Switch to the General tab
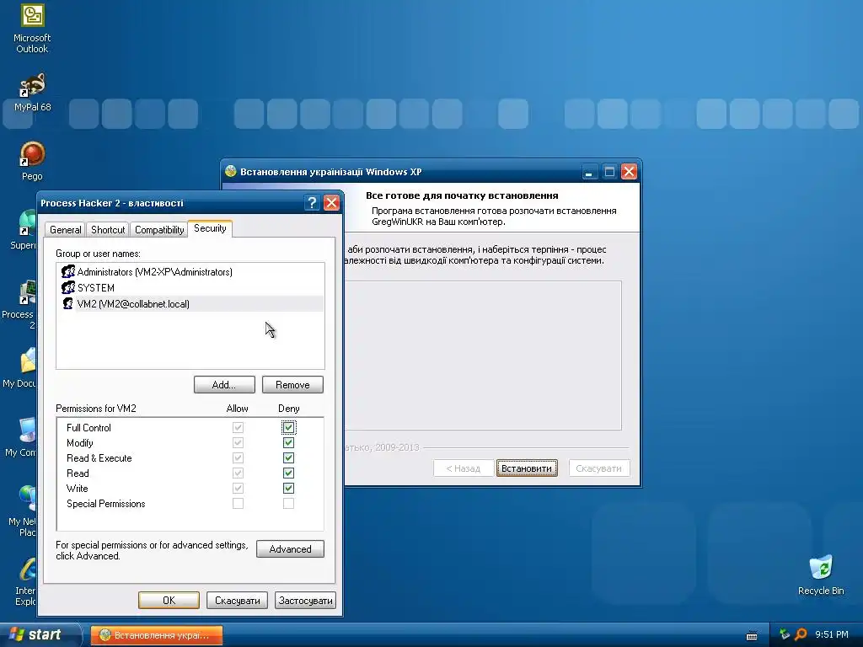 coord(65,230)
